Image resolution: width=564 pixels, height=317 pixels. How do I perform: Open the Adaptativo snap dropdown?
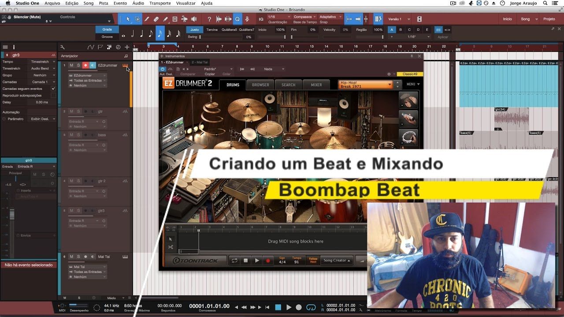pyautogui.click(x=330, y=17)
